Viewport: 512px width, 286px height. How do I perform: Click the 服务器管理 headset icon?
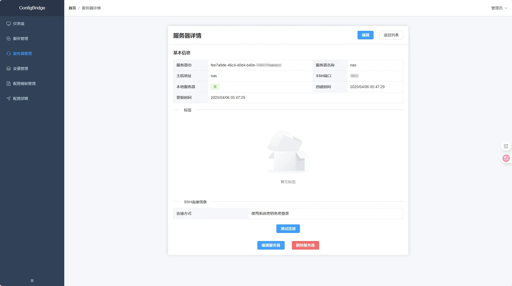[8, 54]
